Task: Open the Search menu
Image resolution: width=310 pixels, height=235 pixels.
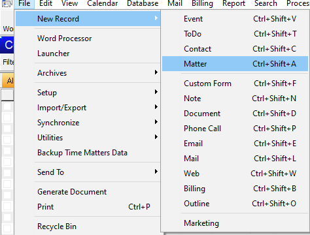Action: (x=266, y=3)
